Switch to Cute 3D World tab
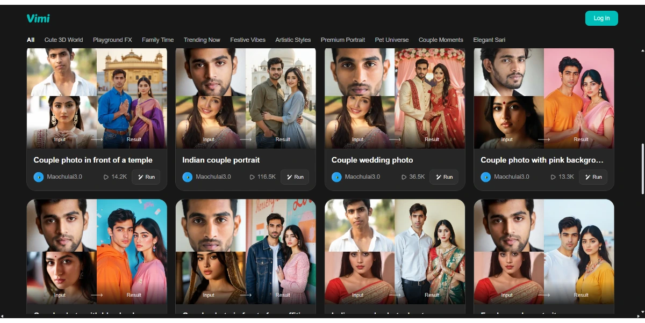This screenshot has width=645, height=323. [x=63, y=40]
